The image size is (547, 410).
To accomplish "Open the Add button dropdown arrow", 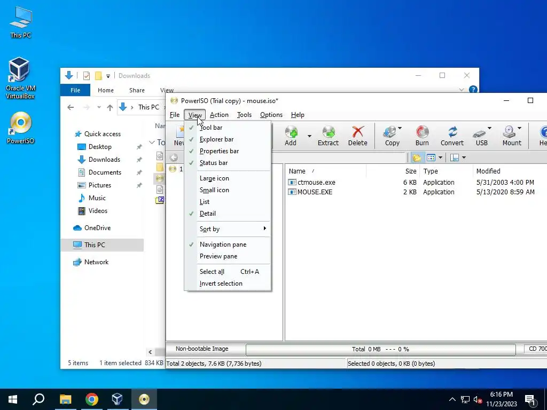I will pos(309,136).
